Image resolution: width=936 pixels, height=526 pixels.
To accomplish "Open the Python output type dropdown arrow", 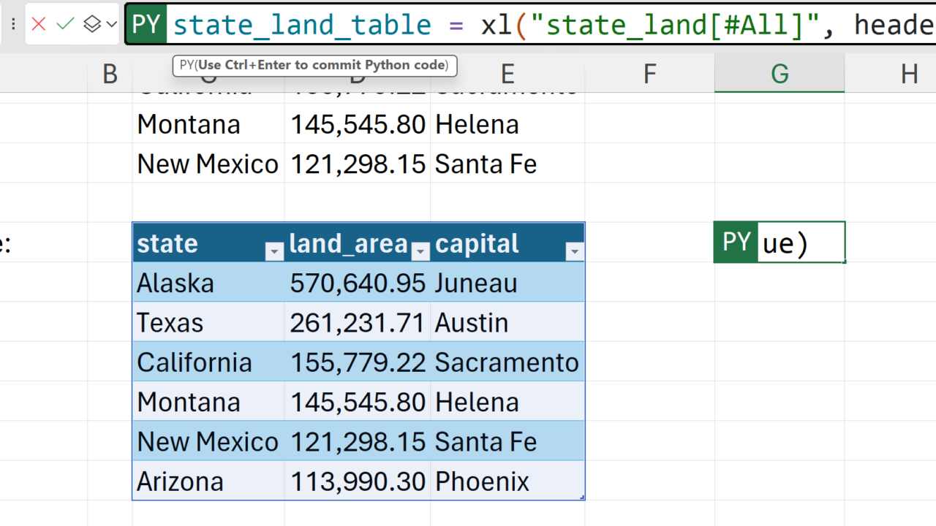I will pyautogui.click(x=111, y=24).
